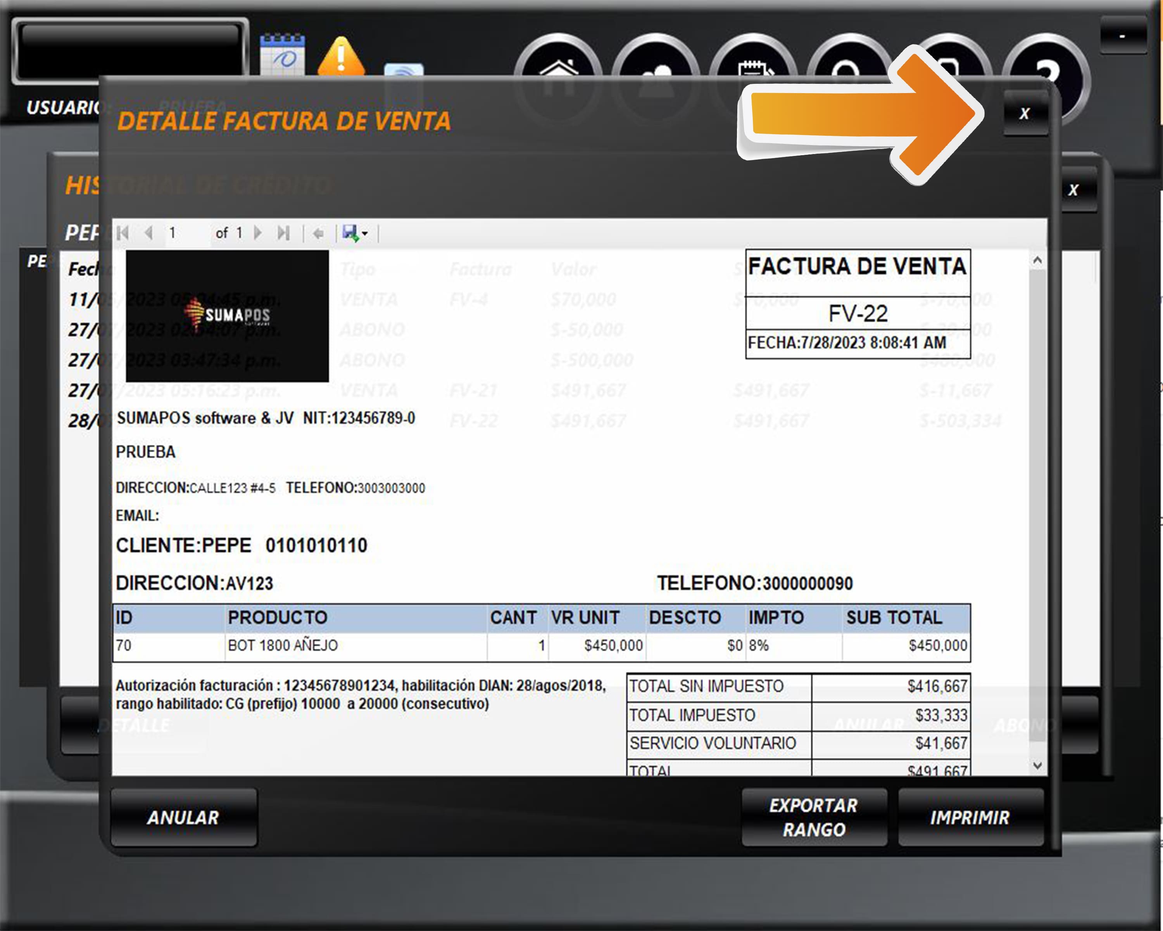Click the EXPORTAR RANGO button
The width and height of the screenshot is (1163, 931).
813,817
